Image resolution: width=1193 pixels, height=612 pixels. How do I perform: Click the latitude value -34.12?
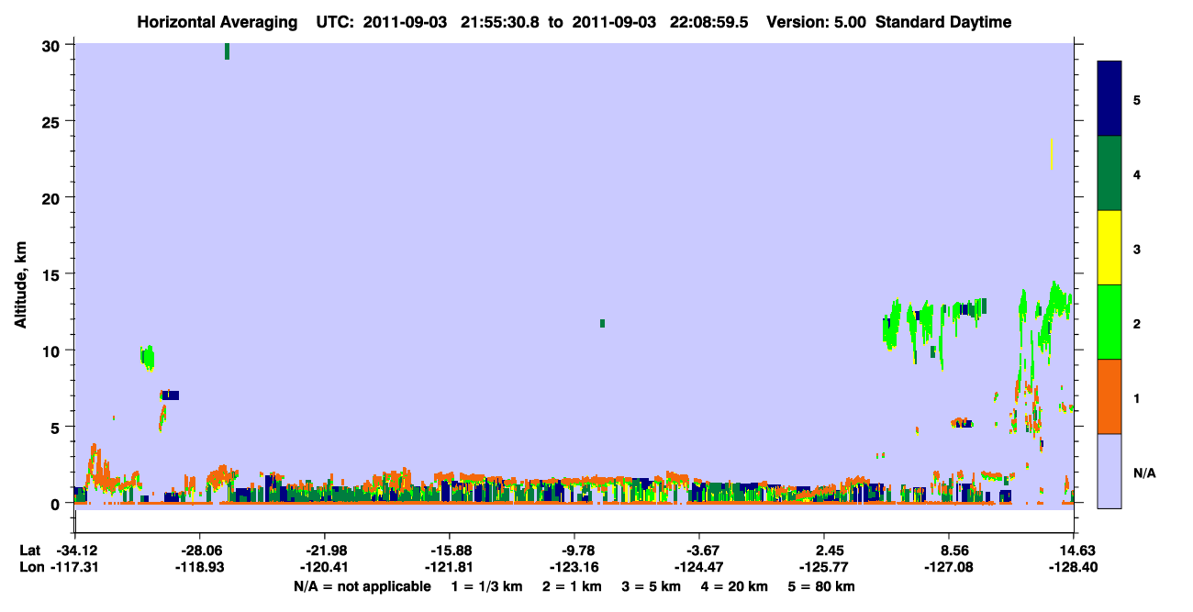(x=75, y=551)
